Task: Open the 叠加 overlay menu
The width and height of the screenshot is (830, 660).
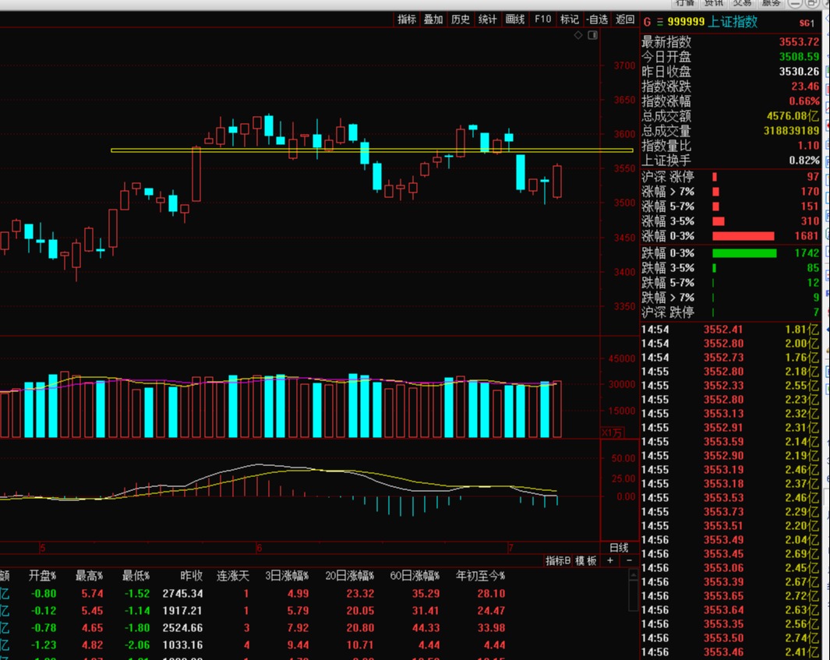Action: pos(433,19)
